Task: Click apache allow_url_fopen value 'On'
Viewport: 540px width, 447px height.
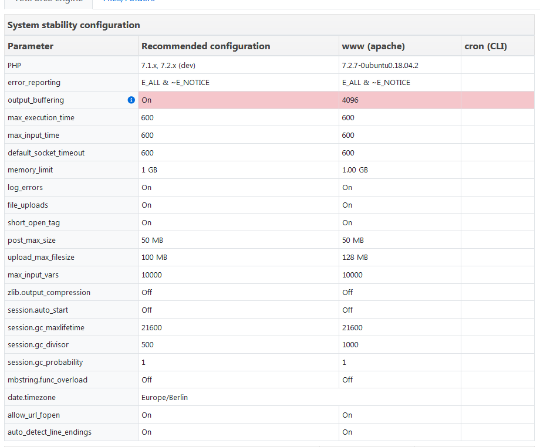Action: pos(347,415)
